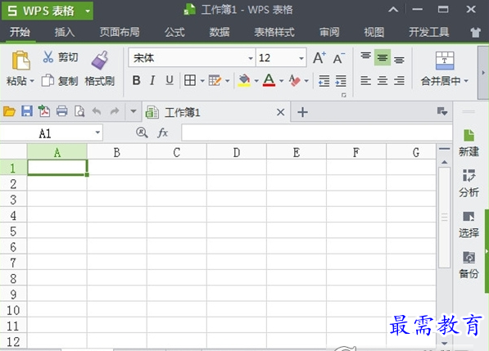Add a new document tab with plus
This screenshot has width=489, height=351.
(x=302, y=112)
